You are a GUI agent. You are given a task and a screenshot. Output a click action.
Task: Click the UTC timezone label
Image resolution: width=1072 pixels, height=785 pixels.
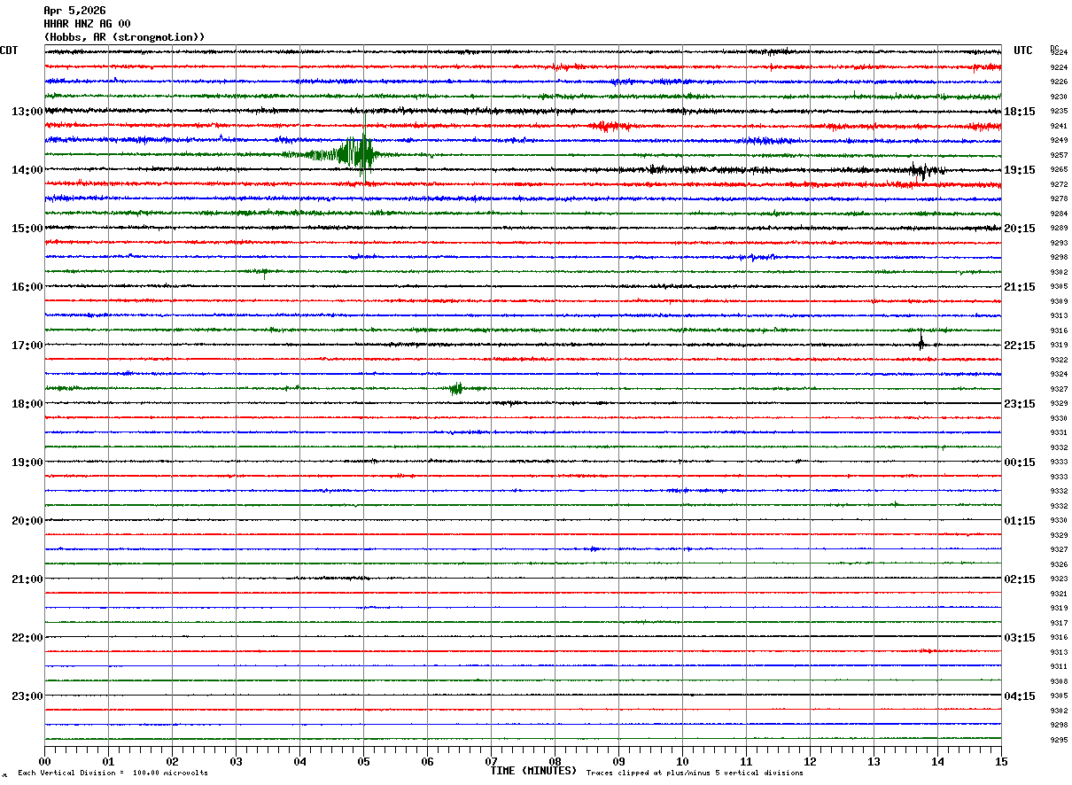tap(1023, 51)
